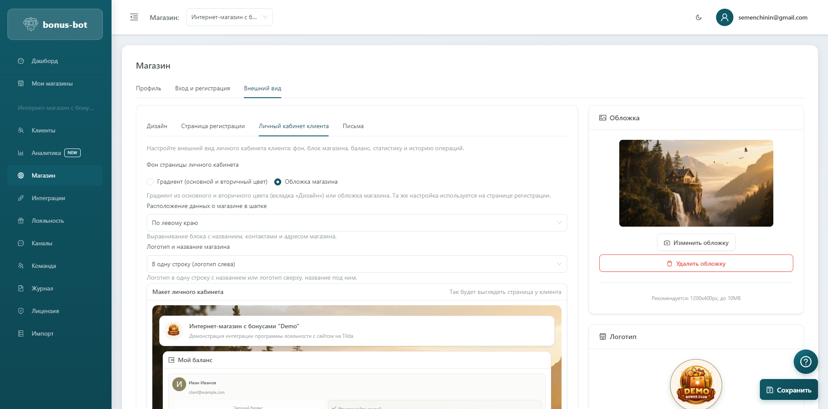
Task: Click the cover image thumbnail preview
Action: pos(696,183)
